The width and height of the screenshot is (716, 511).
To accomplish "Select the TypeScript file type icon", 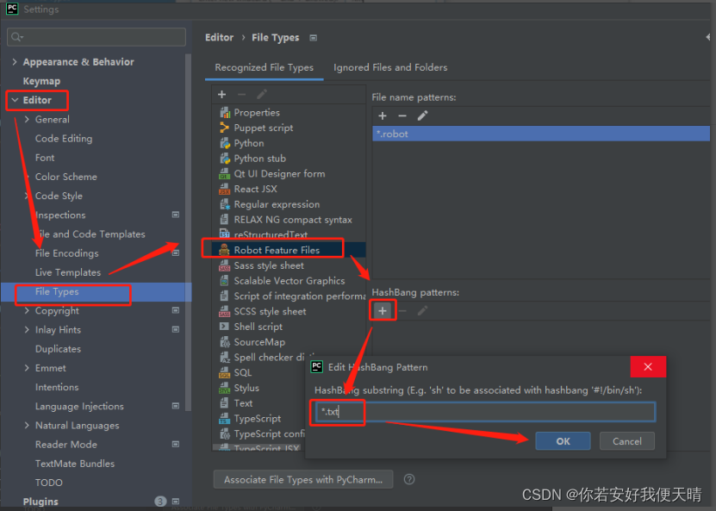I will pos(226,418).
